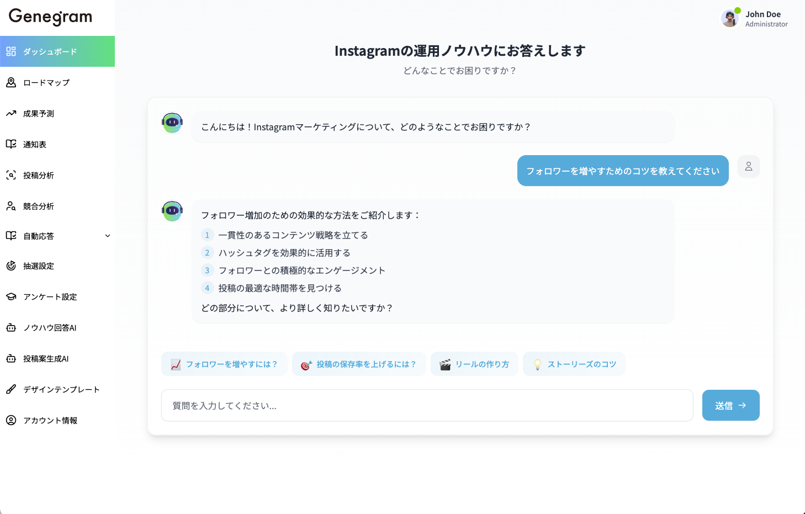The height and width of the screenshot is (514, 805).
Task: Open アカウント情報 from the sidebar
Action: click(x=11, y=420)
